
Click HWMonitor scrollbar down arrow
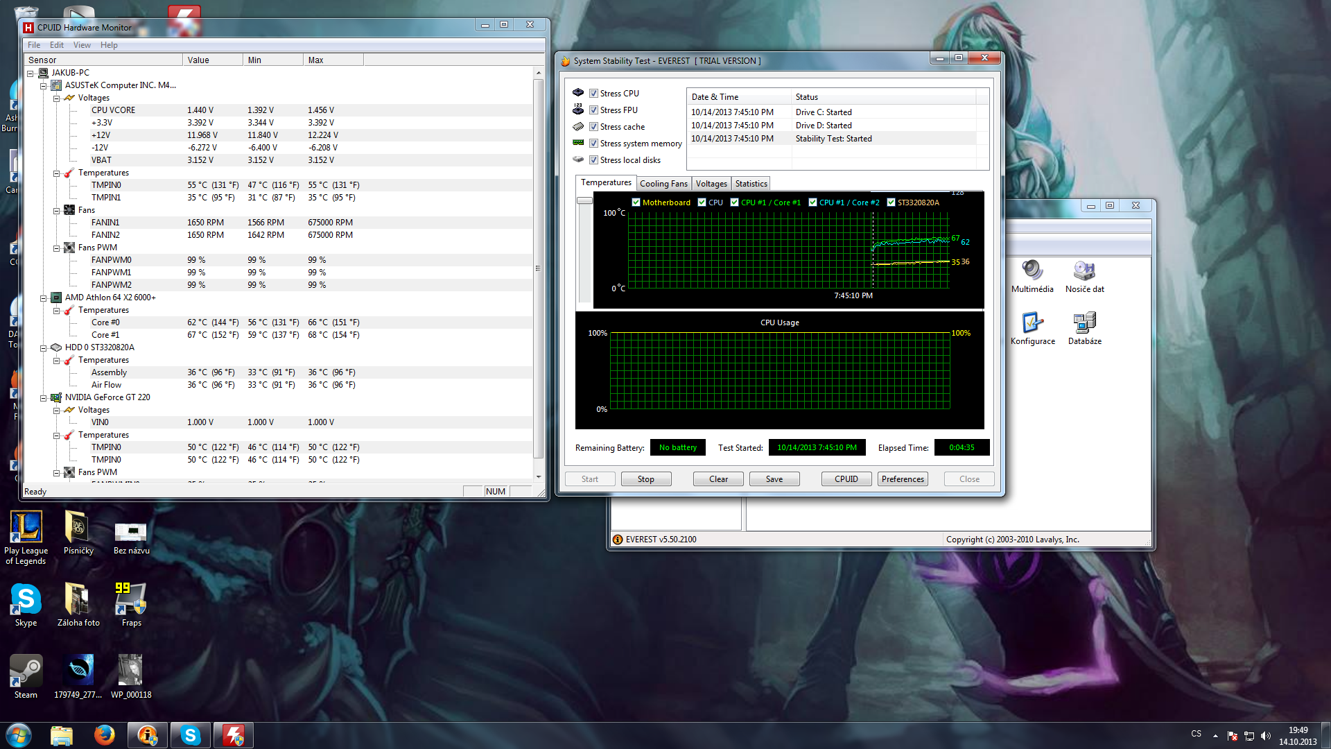[538, 477]
